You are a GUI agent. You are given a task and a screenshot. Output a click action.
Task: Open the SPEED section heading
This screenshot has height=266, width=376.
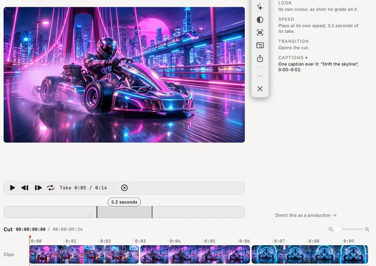pyautogui.click(x=286, y=19)
